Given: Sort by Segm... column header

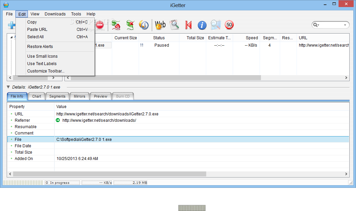Looking at the screenshot, I should tap(270, 38).
